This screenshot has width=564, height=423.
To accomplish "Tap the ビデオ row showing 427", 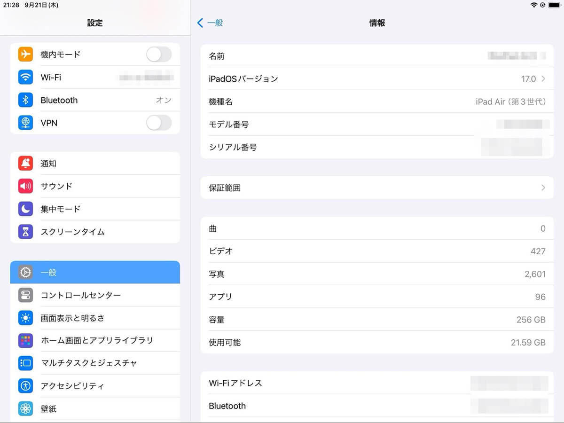I will 377,251.
